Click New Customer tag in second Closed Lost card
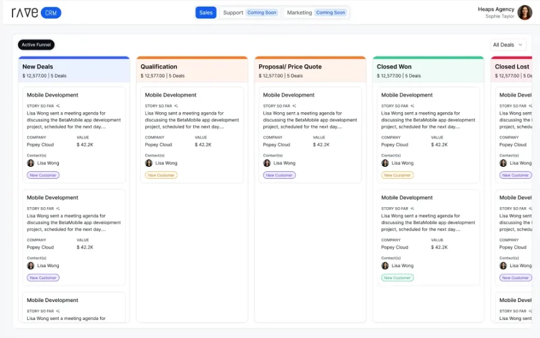The height and width of the screenshot is (338, 540). click(x=515, y=278)
